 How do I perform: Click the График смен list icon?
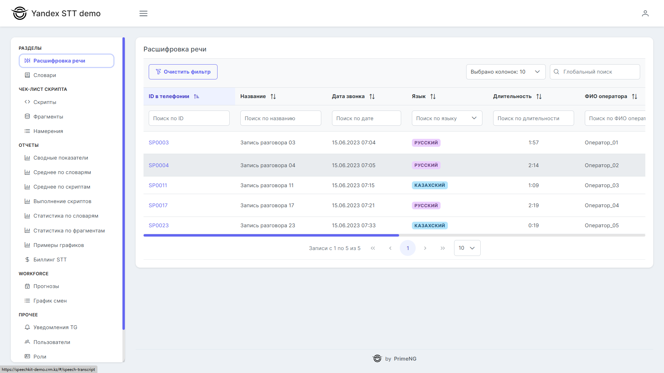pos(27,301)
